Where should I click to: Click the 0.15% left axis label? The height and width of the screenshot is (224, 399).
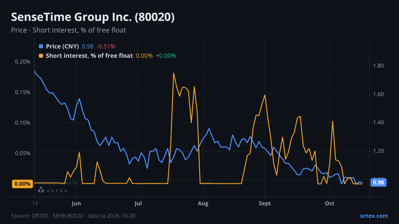pyautogui.click(x=23, y=92)
